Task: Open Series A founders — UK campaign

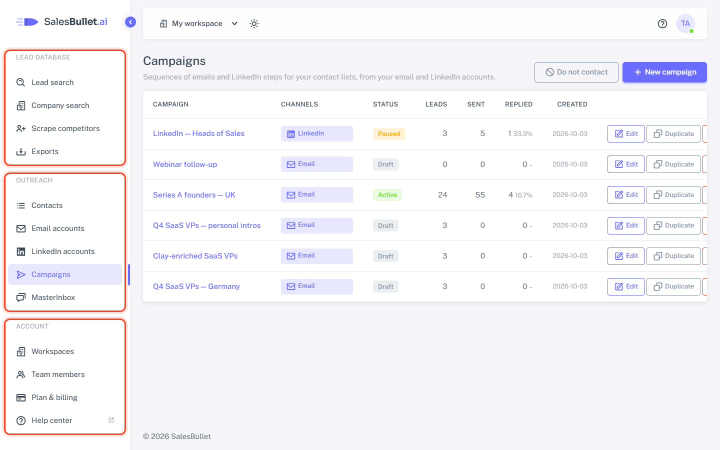Action: [194, 195]
